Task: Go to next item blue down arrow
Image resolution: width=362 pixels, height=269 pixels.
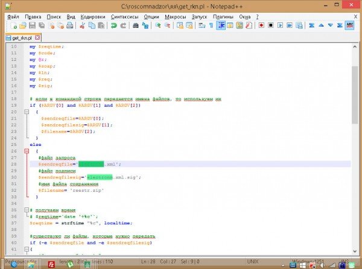Action: tap(331, 25)
